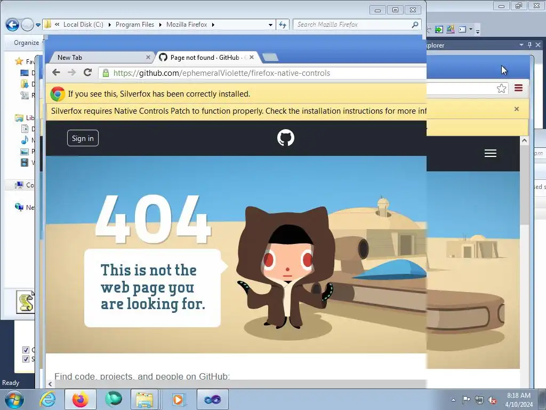Refresh the Mozilla Firefox folder view
The image size is (546, 410).
point(283,25)
